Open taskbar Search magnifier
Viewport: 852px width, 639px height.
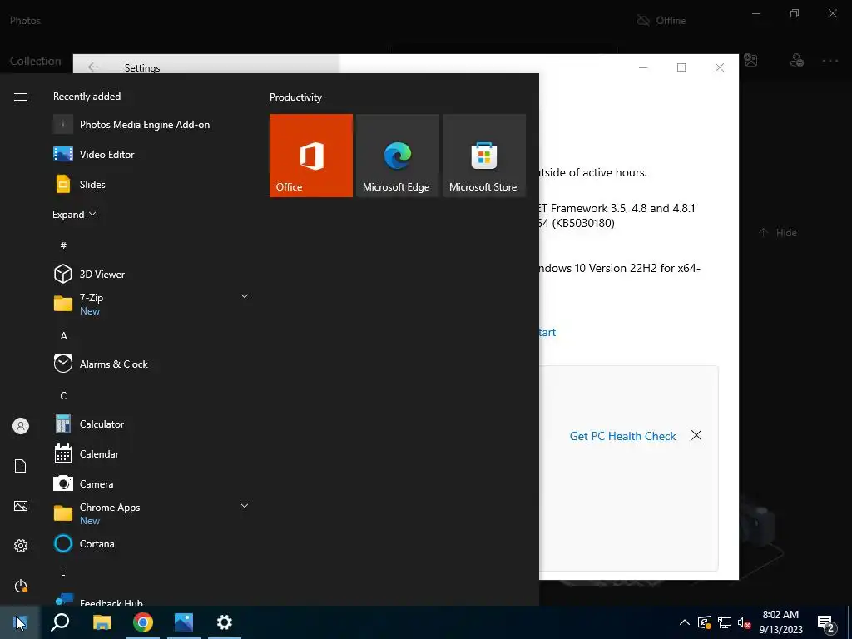60,622
